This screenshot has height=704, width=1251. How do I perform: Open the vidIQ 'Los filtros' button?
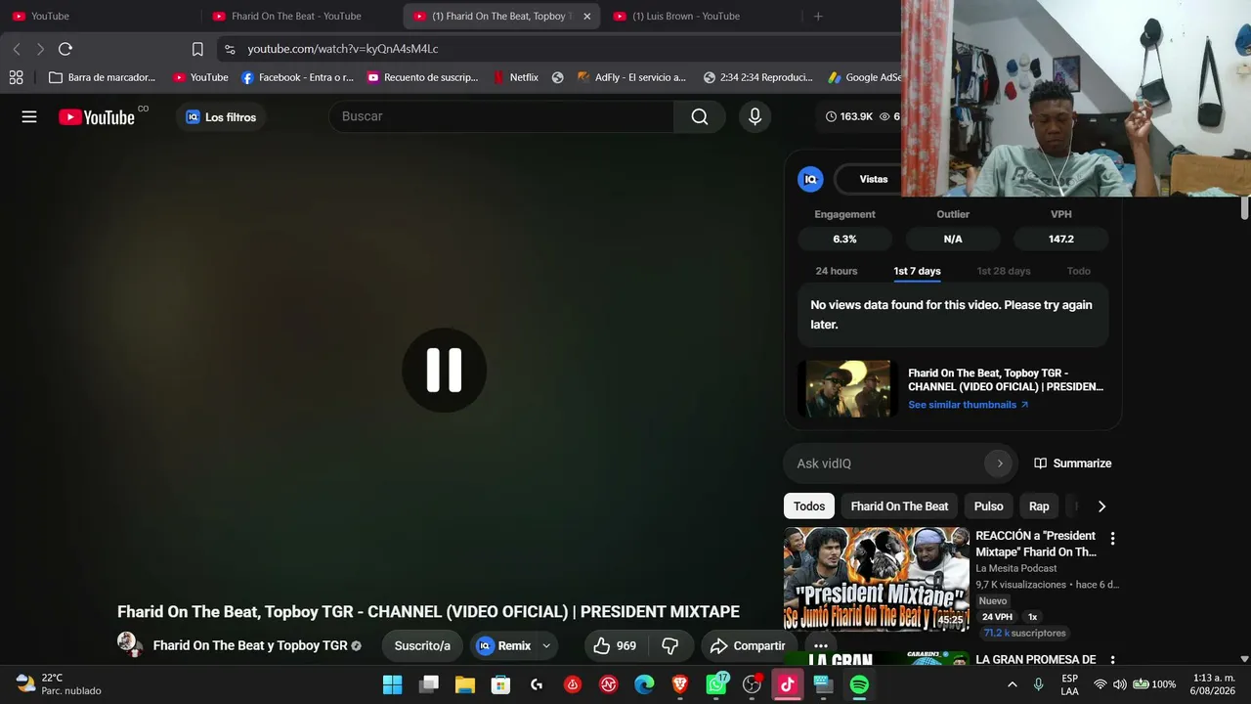pos(221,117)
